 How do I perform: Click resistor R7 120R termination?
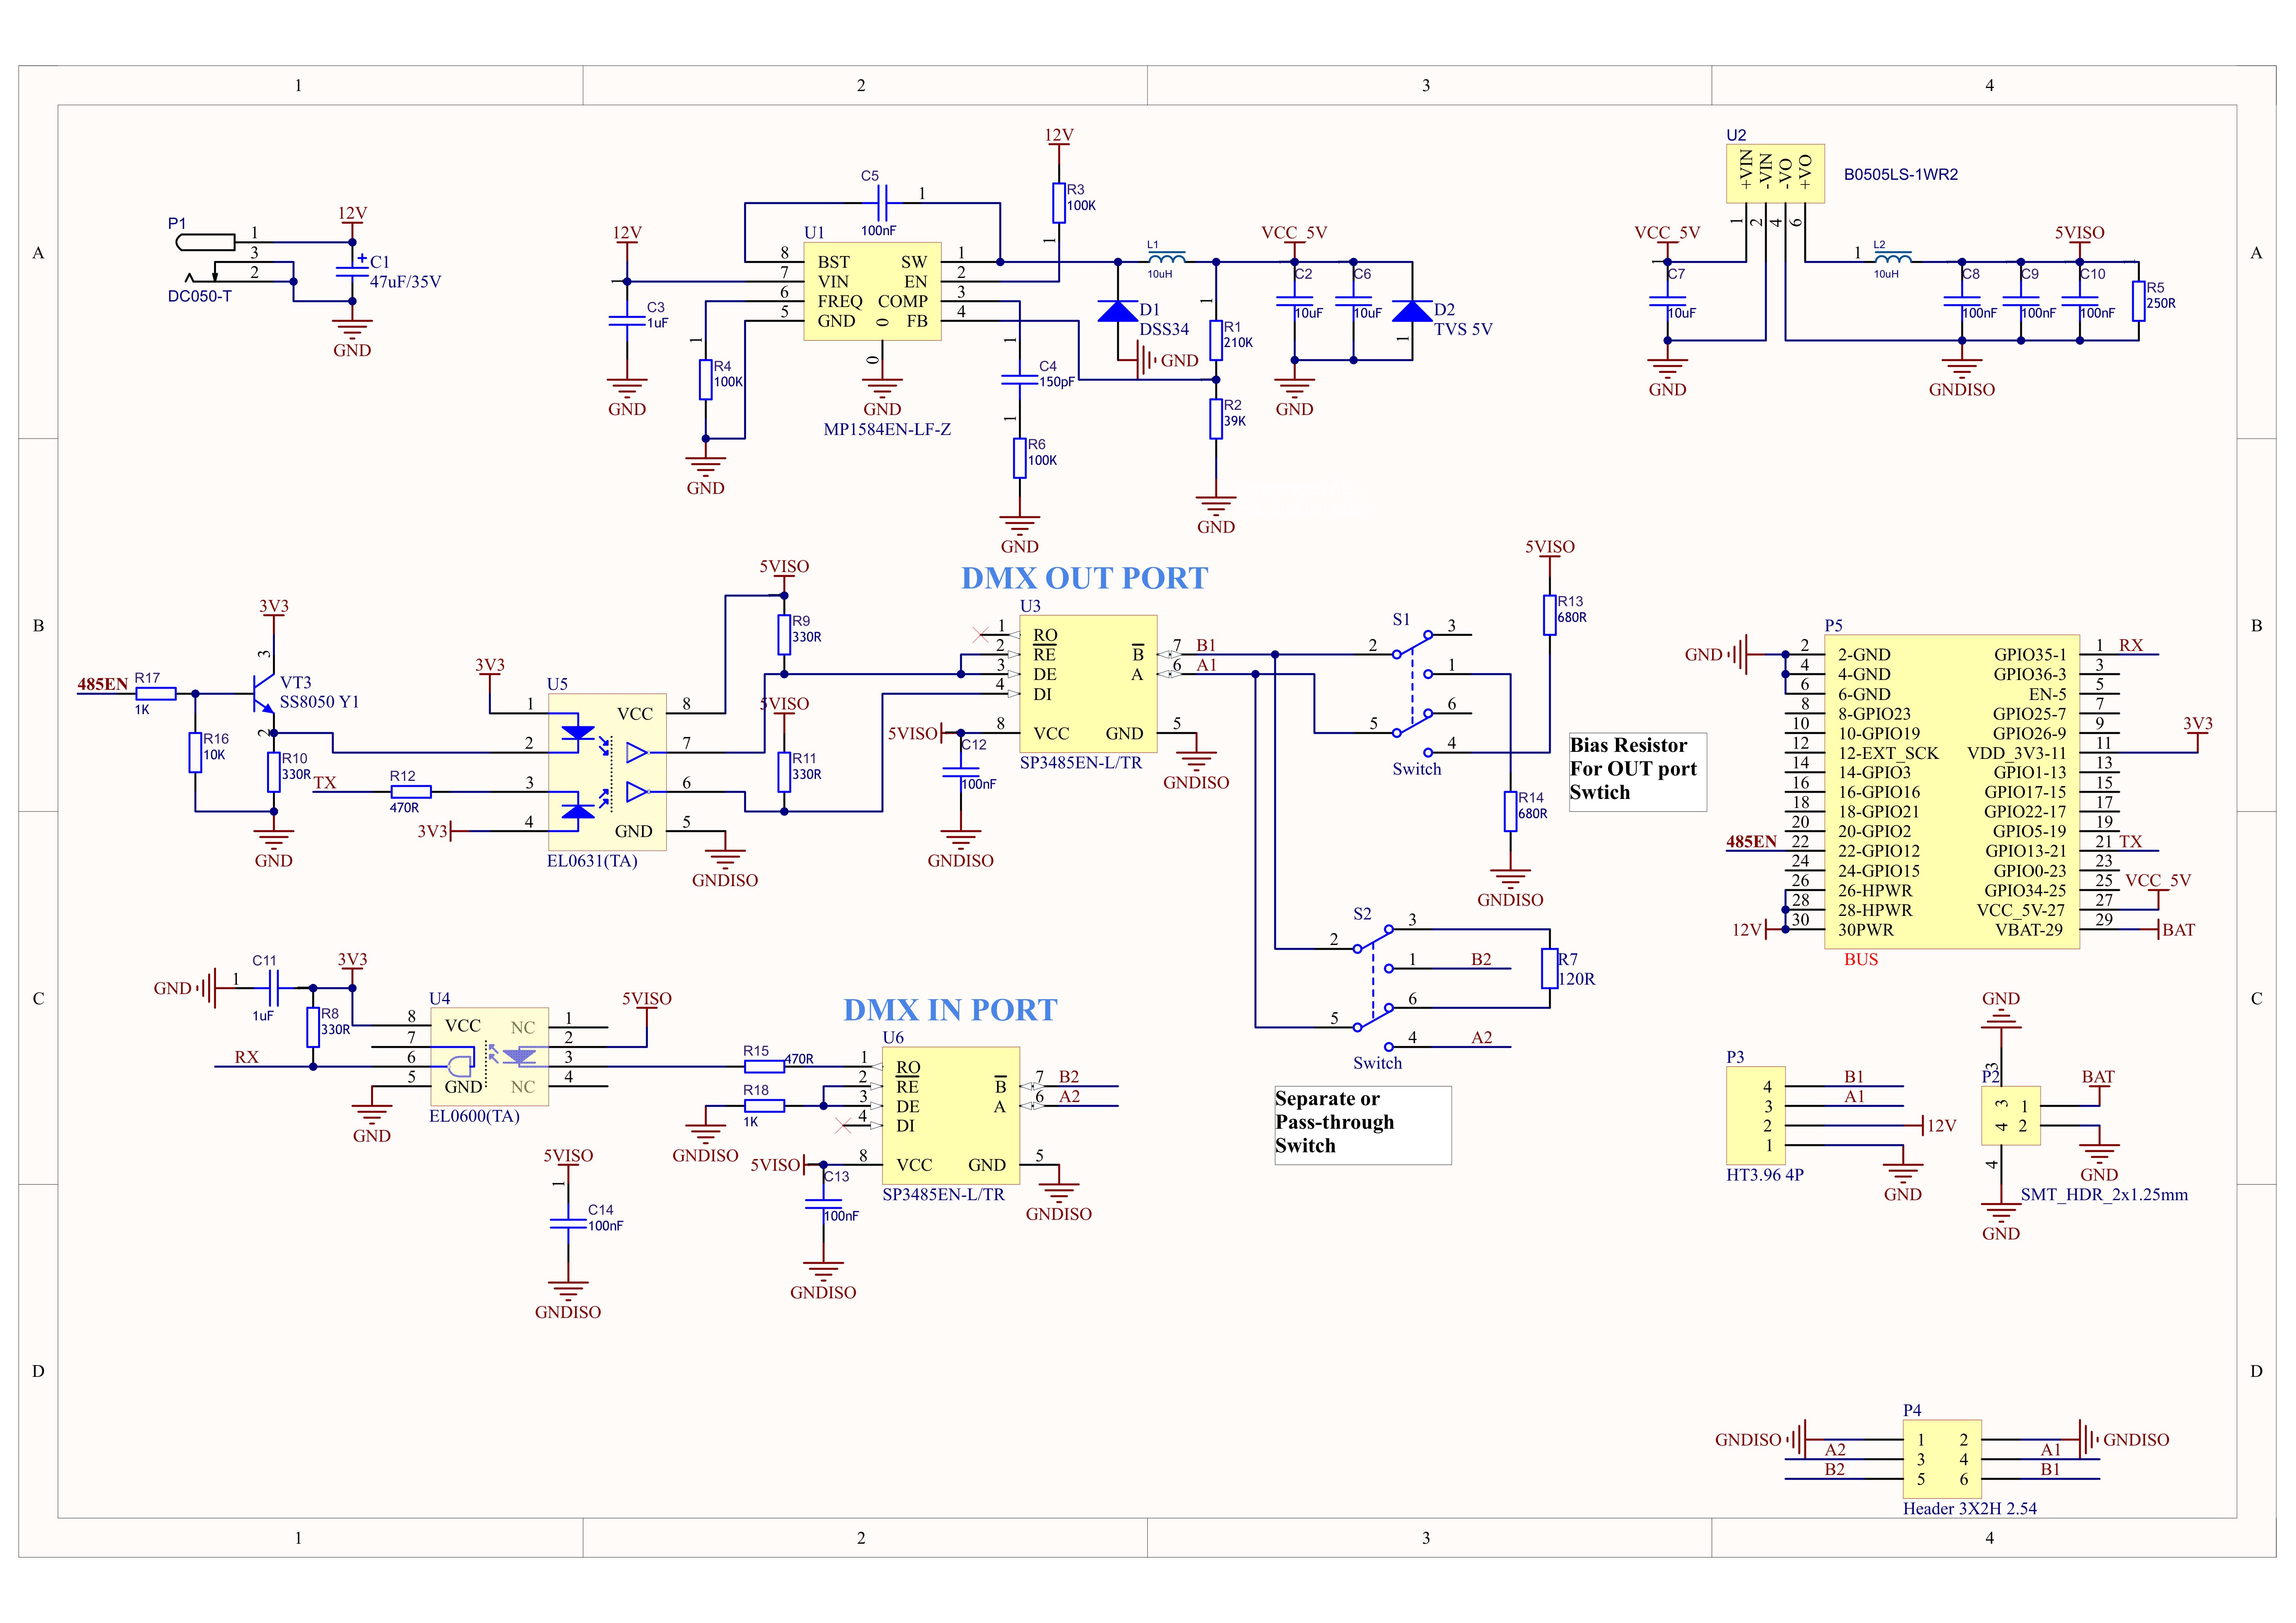[1549, 968]
